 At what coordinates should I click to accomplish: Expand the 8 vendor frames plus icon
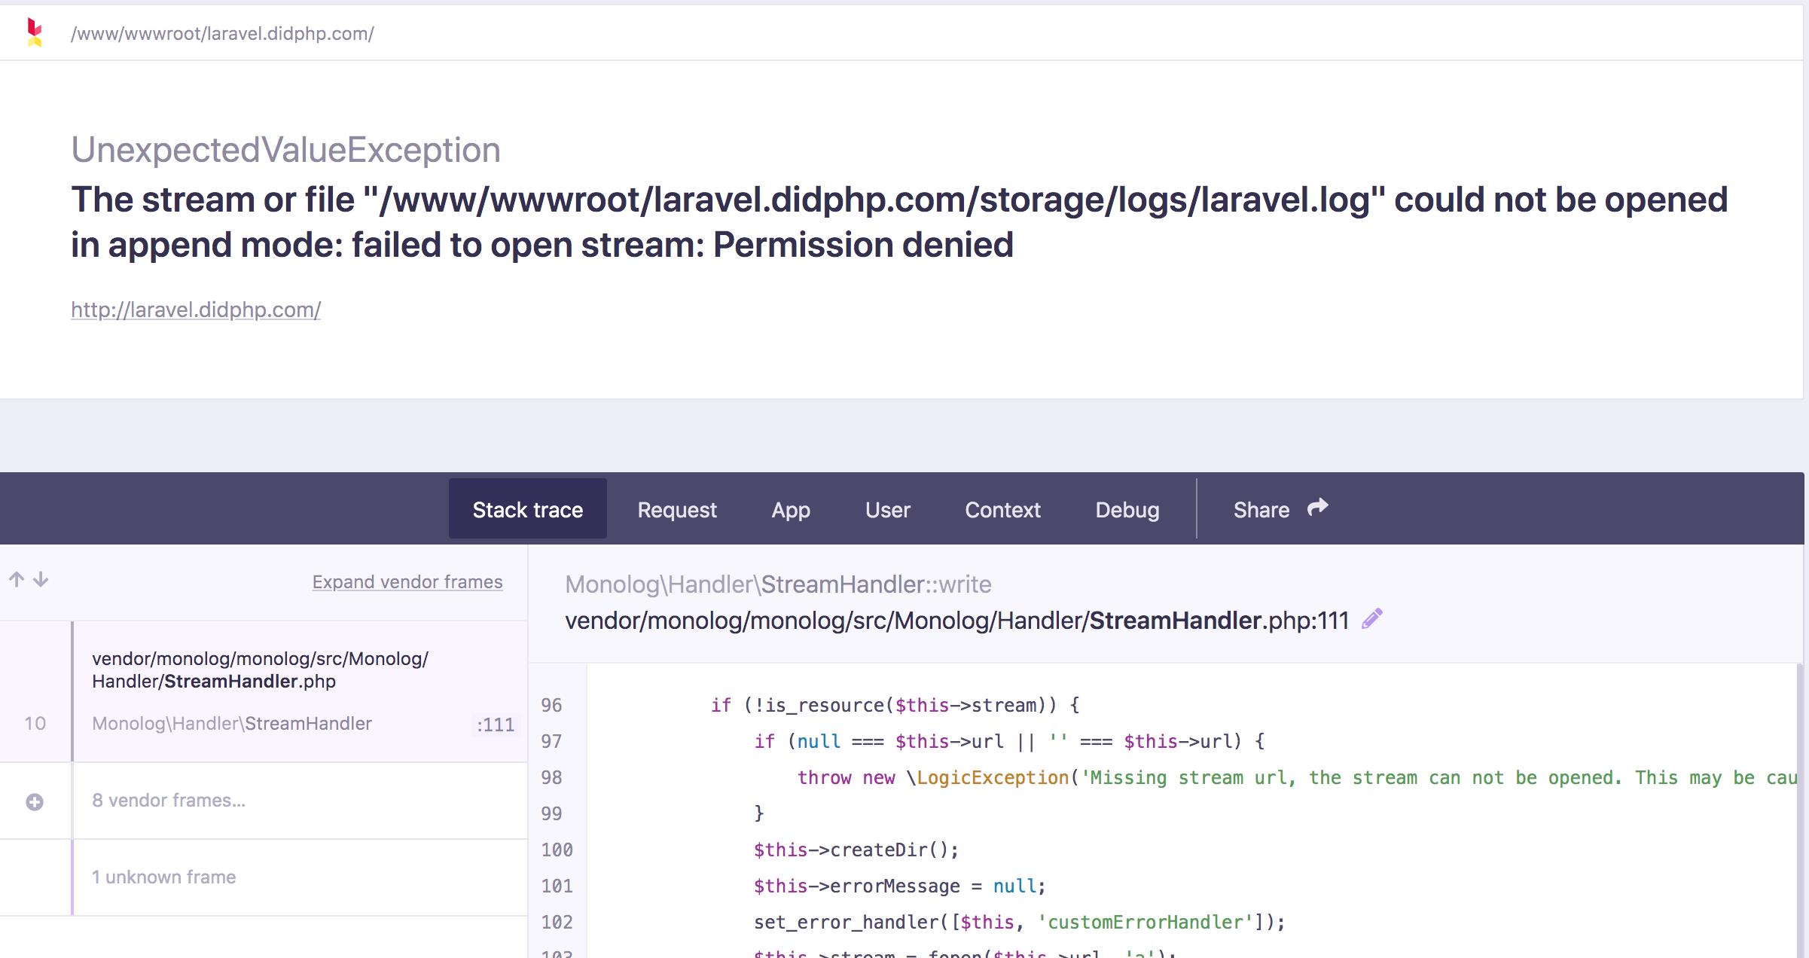coord(35,802)
